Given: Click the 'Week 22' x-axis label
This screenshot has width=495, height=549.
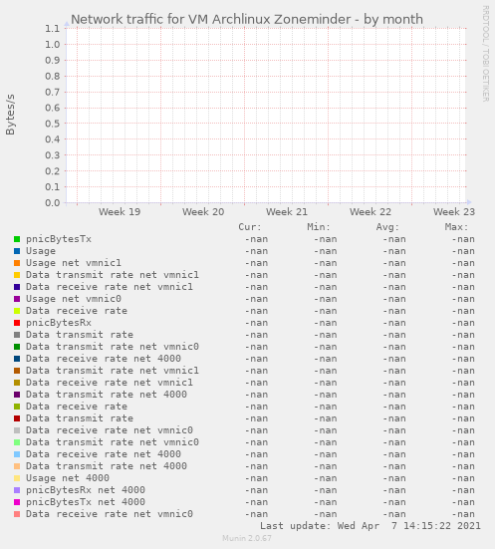Looking at the screenshot, I should (371, 212).
